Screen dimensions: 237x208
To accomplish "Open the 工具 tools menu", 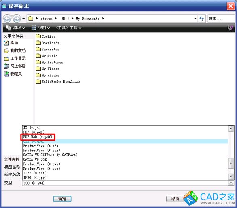I will pos(69,28).
